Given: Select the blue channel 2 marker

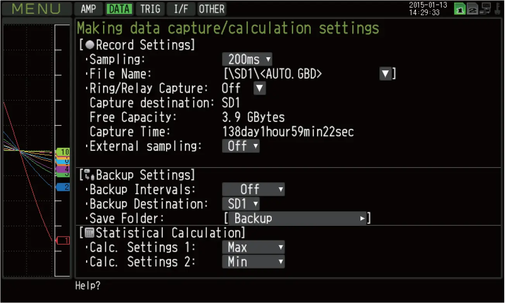Looking at the screenshot, I should click(63, 187).
